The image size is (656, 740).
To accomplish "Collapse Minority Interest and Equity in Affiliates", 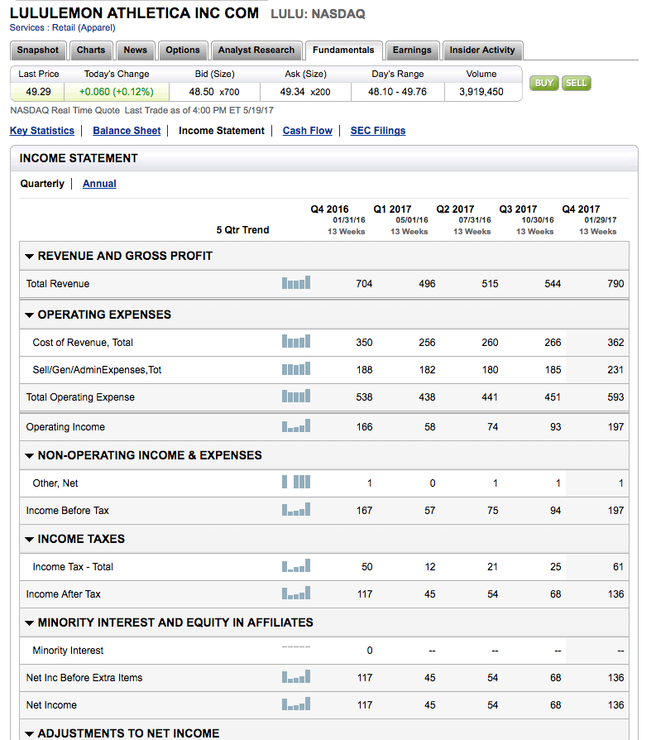I will (31, 623).
